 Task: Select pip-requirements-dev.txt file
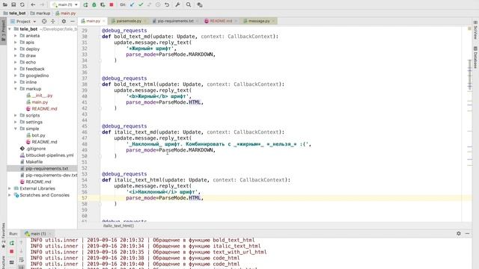51,175
